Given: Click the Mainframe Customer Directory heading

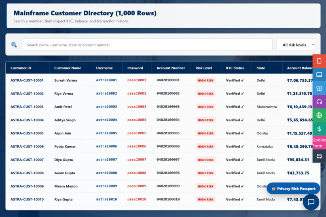Looking at the screenshot, I should 85,13.
